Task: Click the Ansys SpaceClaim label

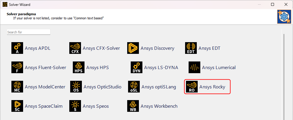Action: coord(44,106)
